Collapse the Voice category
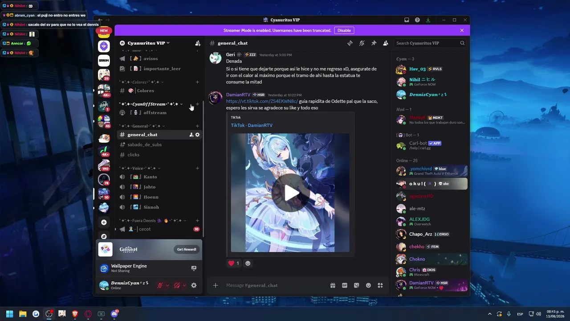The image size is (570, 321). click(140, 169)
